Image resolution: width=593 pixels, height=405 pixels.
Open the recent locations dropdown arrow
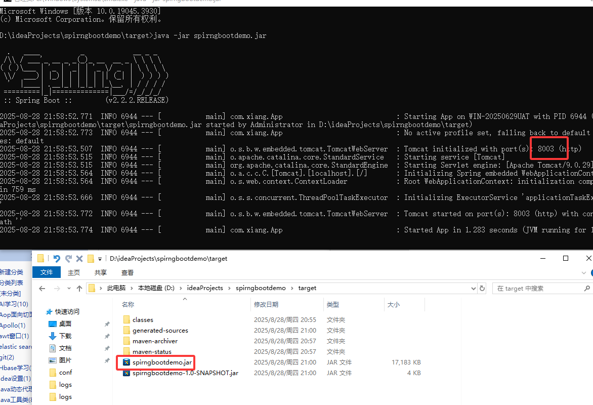point(69,289)
